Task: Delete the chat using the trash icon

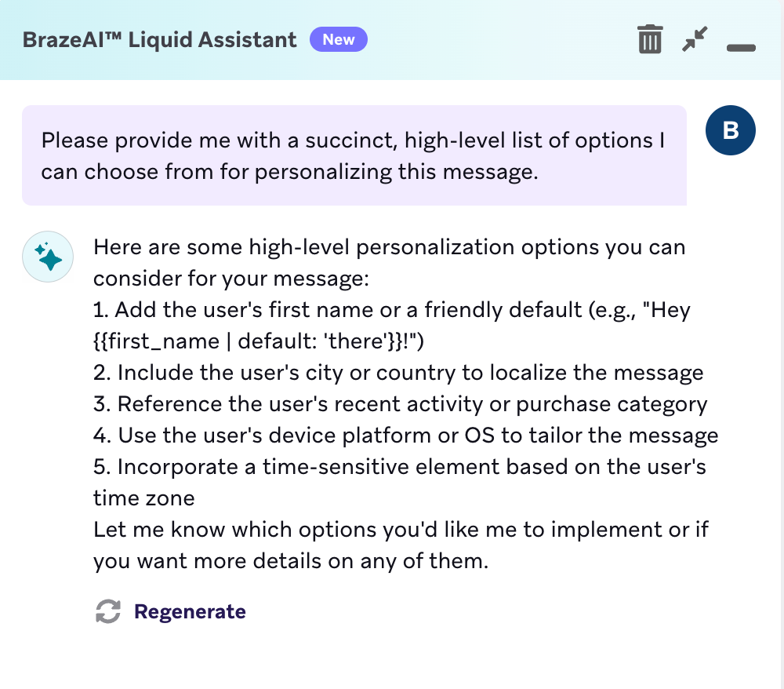Action: [x=650, y=39]
